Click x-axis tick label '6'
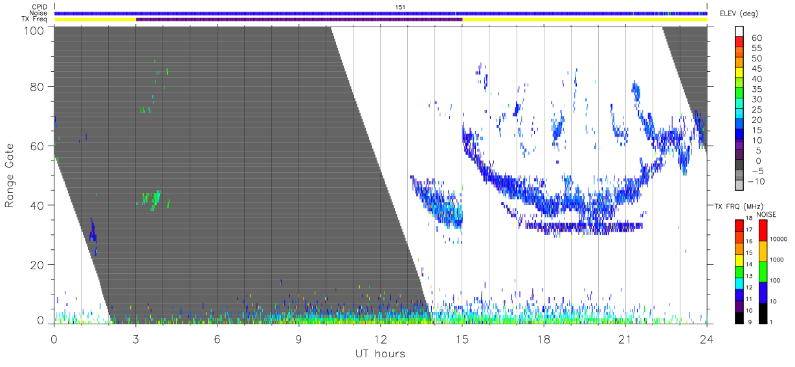Screen dimensions: 795x367 [217, 339]
